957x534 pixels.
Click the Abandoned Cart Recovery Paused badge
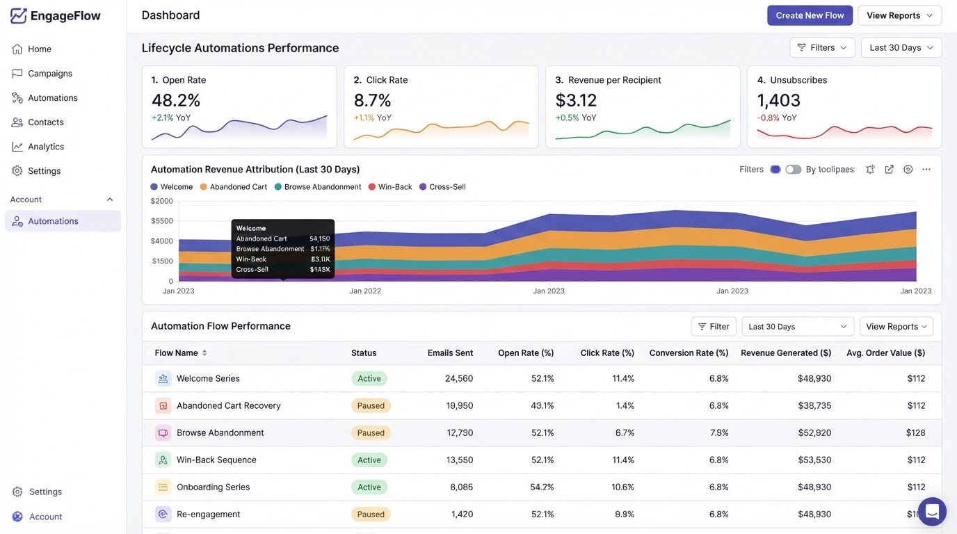(x=371, y=406)
